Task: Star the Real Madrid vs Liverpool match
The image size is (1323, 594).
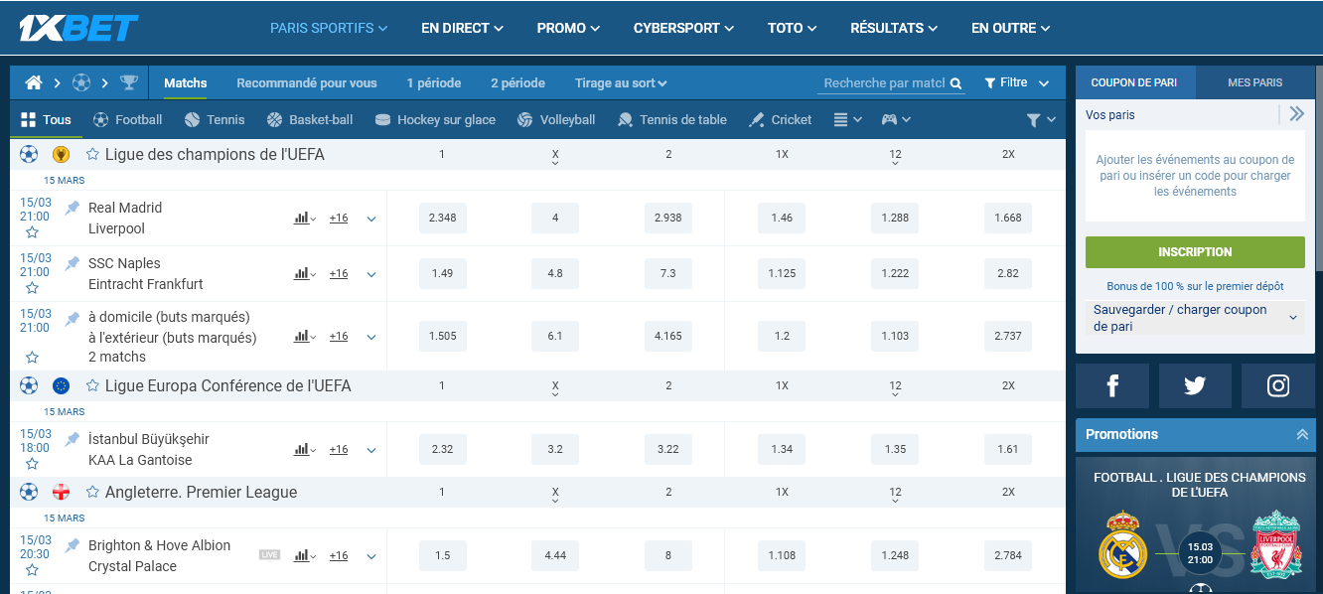Action: click(32, 232)
